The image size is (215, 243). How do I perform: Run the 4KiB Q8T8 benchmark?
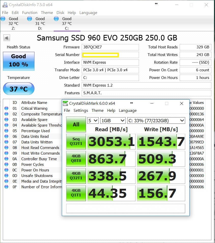(x=76, y=159)
